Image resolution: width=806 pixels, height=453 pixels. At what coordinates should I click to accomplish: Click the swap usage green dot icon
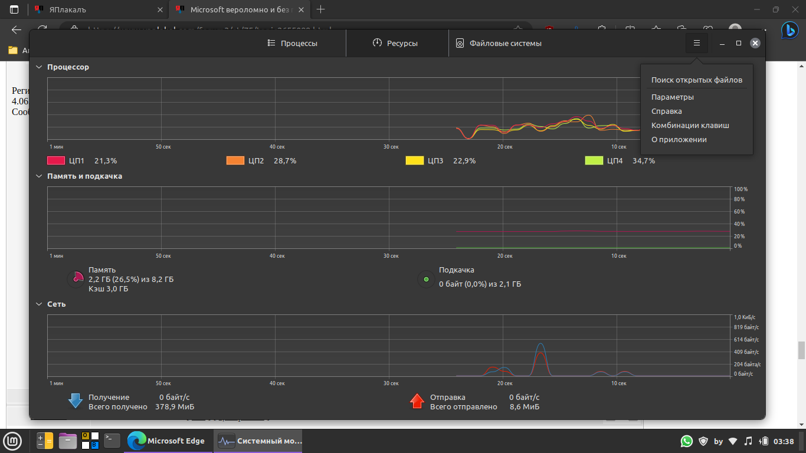click(426, 279)
